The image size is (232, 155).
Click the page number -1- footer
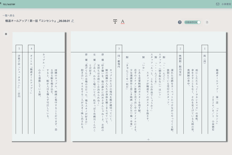coord(148,139)
